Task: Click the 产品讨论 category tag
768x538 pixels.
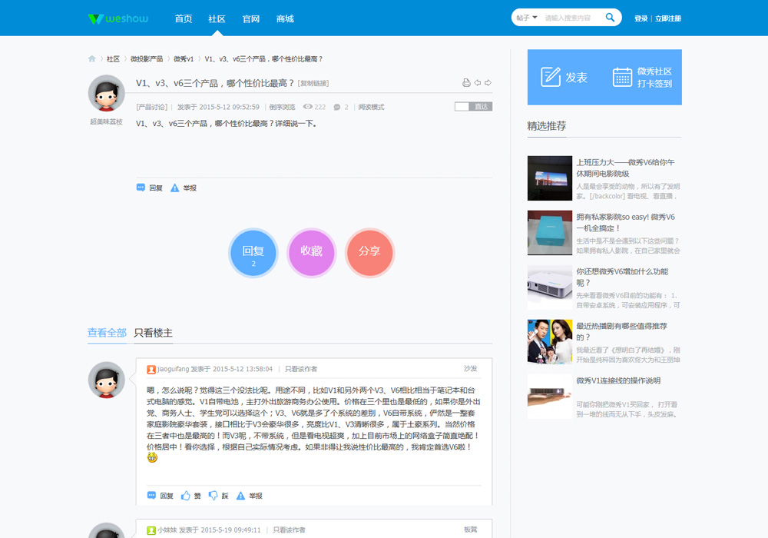Action: [152, 107]
